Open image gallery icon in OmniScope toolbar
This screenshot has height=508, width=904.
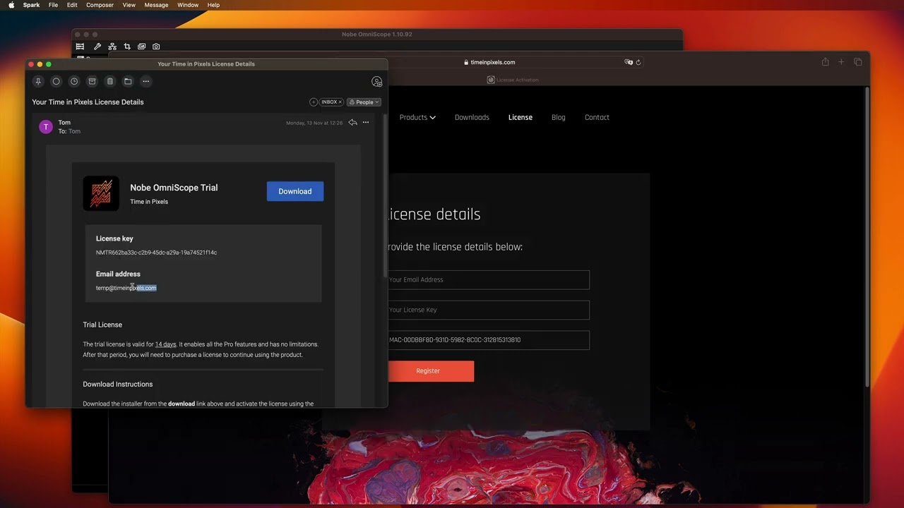142,47
